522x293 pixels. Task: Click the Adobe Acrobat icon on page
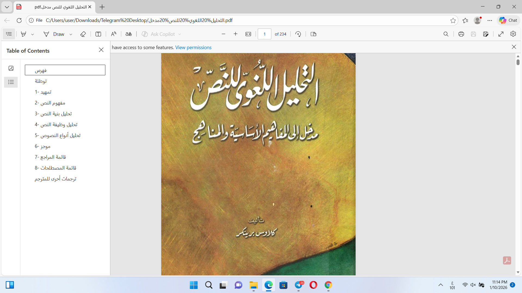507,260
